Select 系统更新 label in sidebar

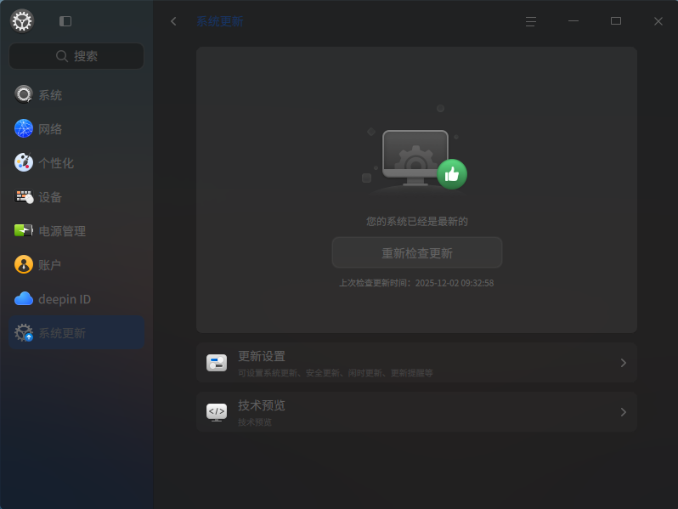point(62,333)
